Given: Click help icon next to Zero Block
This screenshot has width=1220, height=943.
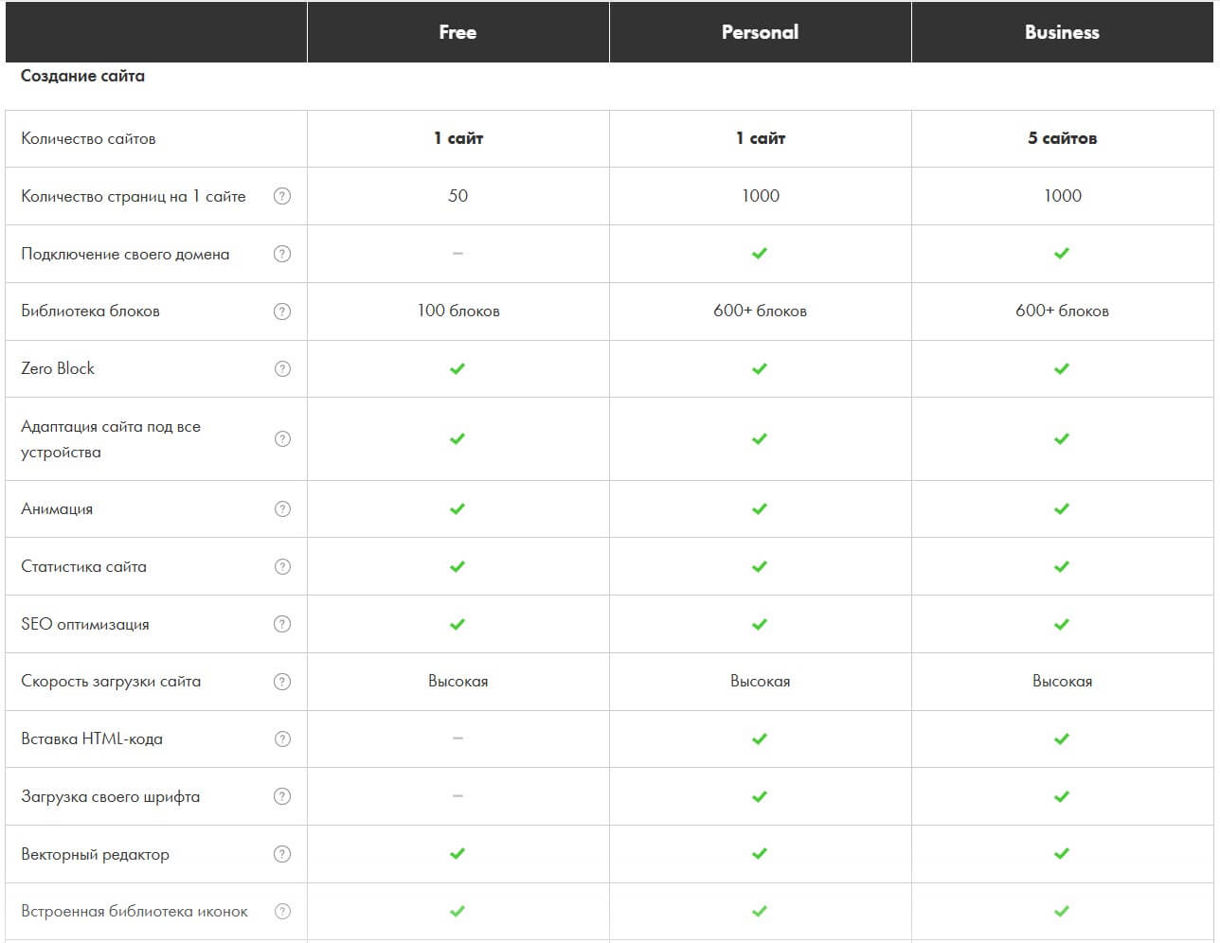Looking at the screenshot, I should point(282,369).
